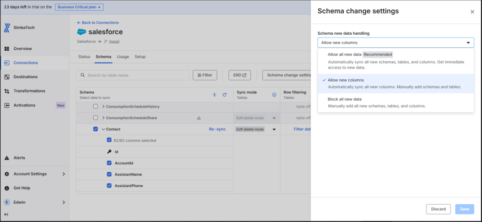Click the Salesforce cloud logo
This screenshot has width=482, height=222.
[x=81, y=31]
